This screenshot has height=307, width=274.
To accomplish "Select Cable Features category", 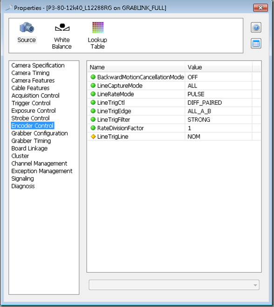I will click(31, 88).
